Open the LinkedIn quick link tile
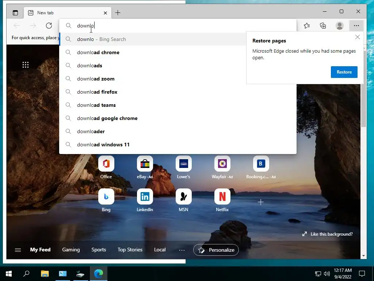The height and width of the screenshot is (281, 374). click(145, 200)
